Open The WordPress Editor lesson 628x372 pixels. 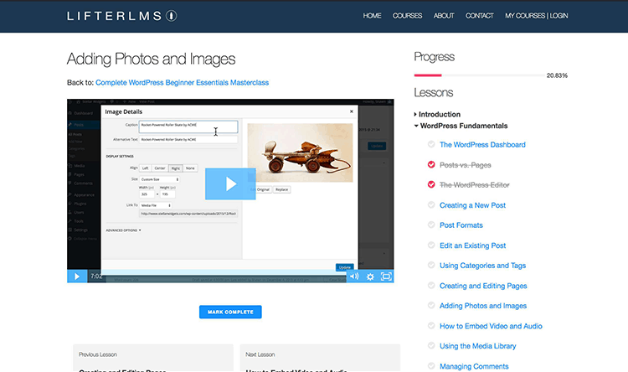475,185
